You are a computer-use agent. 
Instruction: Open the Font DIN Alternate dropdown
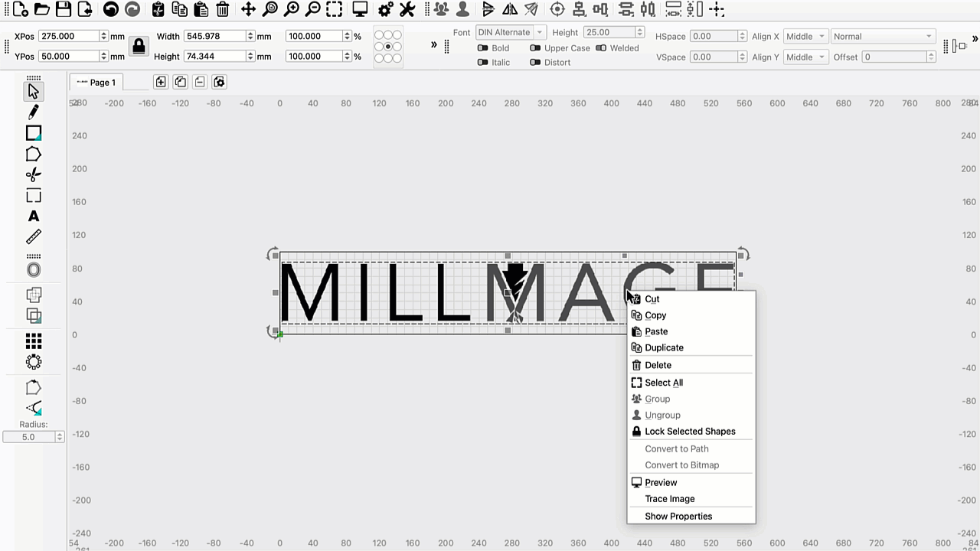511,32
